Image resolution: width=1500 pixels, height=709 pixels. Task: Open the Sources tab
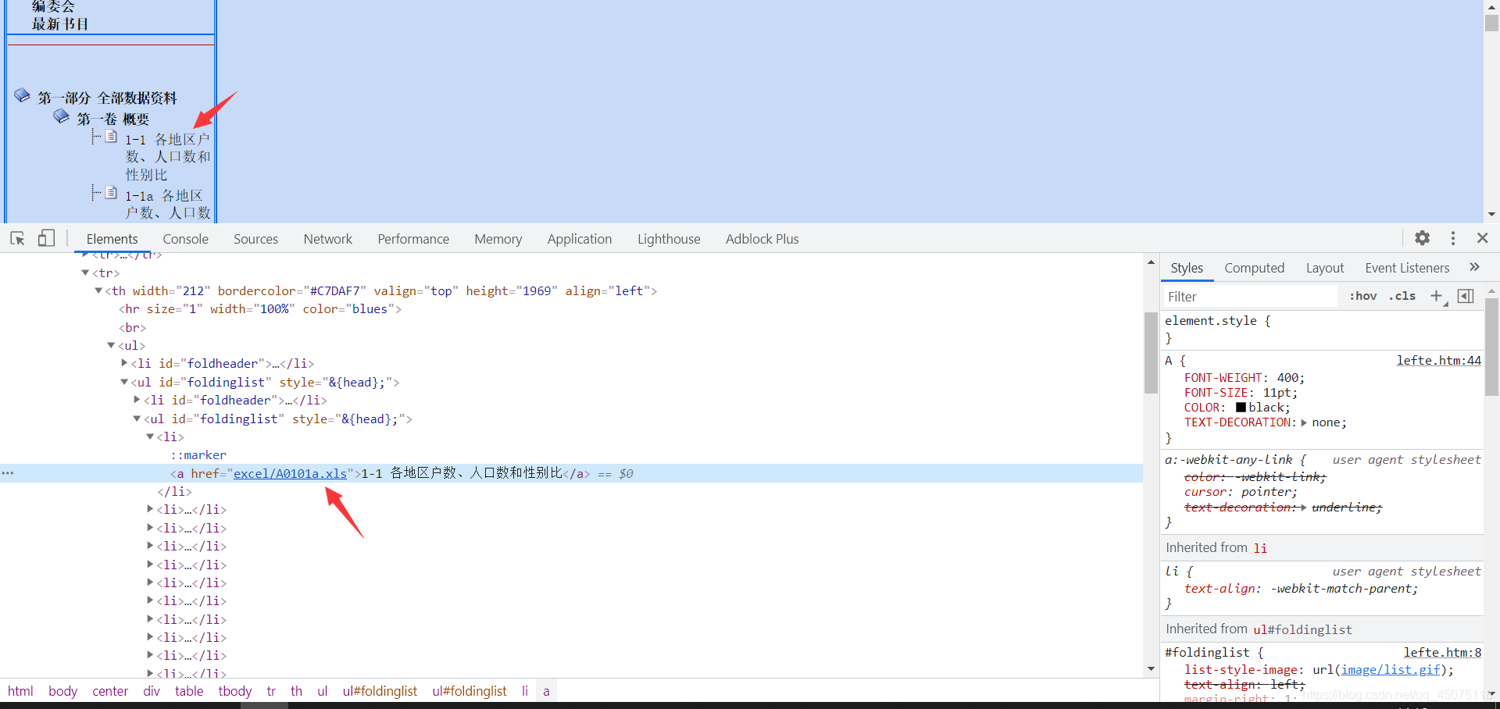click(255, 239)
